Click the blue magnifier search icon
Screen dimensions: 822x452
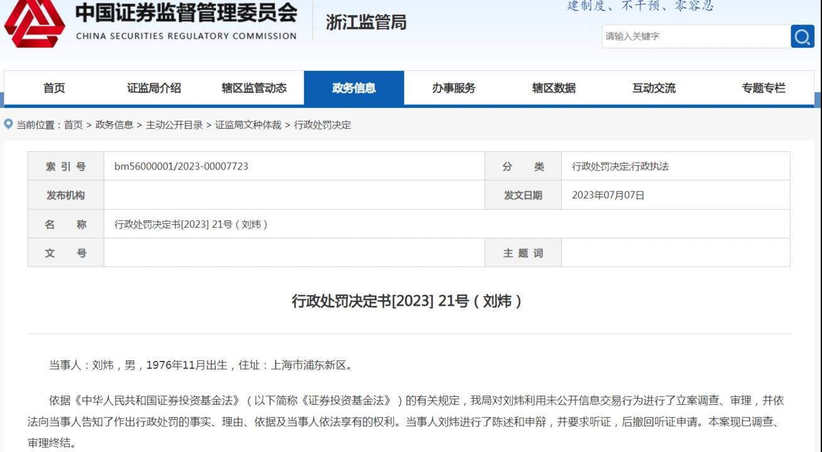point(802,36)
